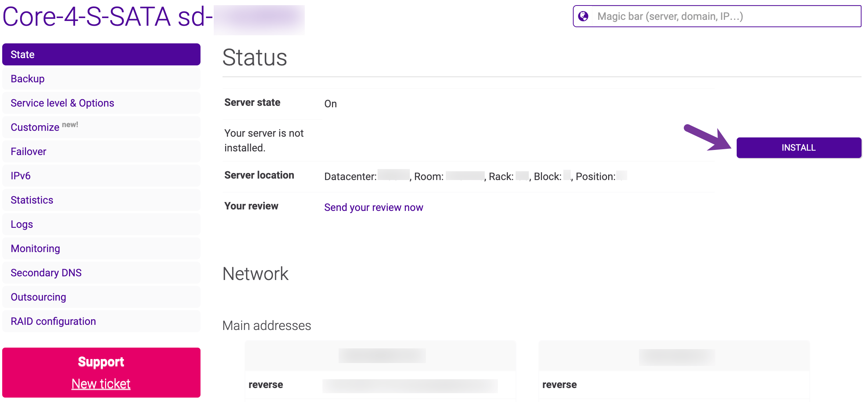Viewport: 863px width, 402px height.
Task: Open the Backup sidebar section
Action: [101, 79]
